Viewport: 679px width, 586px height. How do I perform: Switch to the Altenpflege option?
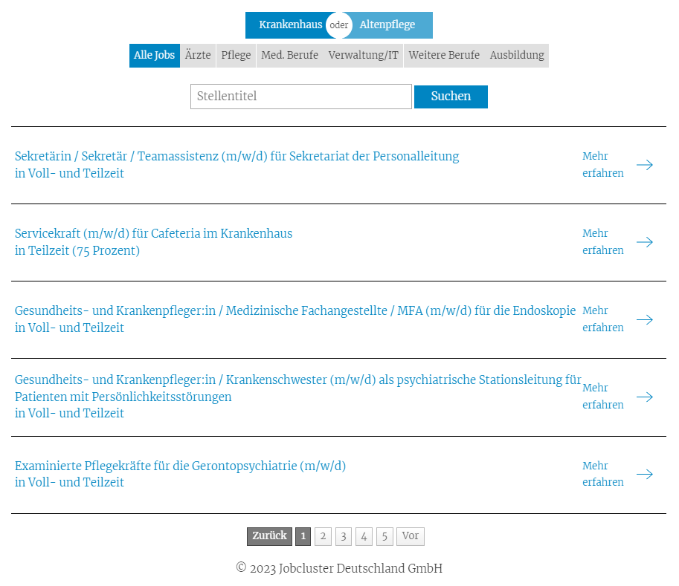click(x=387, y=25)
